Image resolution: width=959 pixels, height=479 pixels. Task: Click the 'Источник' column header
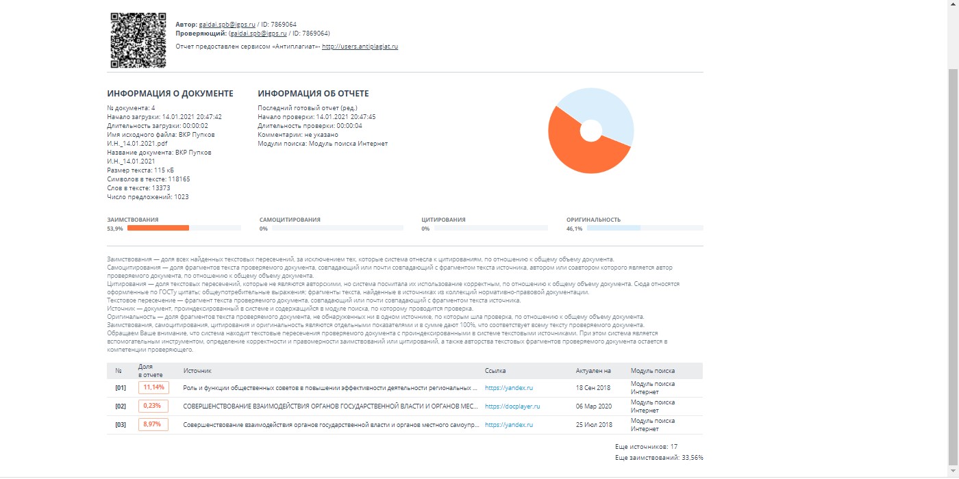click(x=197, y=370)
